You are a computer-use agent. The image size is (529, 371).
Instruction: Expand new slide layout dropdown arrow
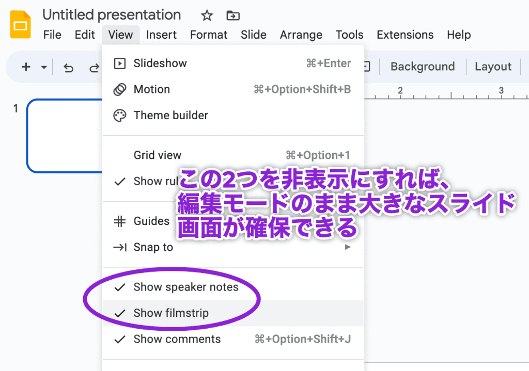[x=44, y=68]
